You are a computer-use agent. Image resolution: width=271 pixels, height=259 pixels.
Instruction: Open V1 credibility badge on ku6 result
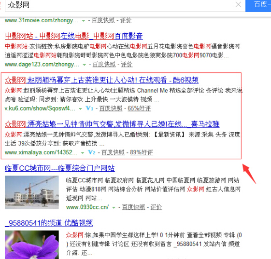click(89, 109)
